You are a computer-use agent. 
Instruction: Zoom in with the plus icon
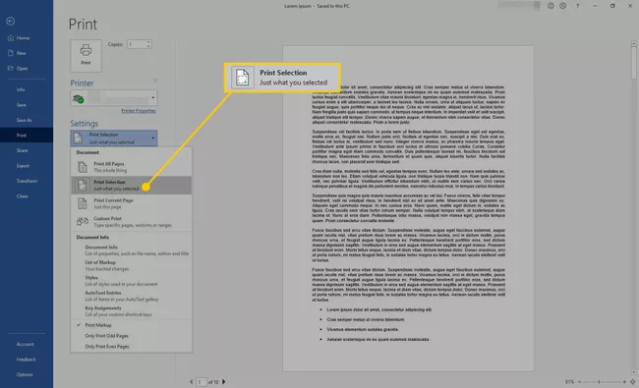[x=624, y=382]
